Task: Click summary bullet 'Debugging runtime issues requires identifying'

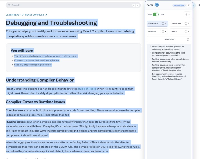Action: (169, 76)
